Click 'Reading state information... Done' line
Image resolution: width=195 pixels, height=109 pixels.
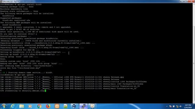tap(19, 11)
